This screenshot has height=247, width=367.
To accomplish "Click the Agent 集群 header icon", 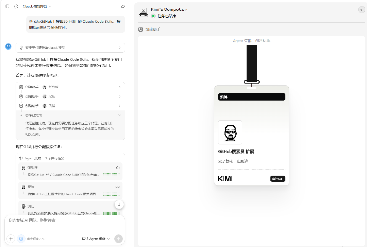I will [21, 158].
